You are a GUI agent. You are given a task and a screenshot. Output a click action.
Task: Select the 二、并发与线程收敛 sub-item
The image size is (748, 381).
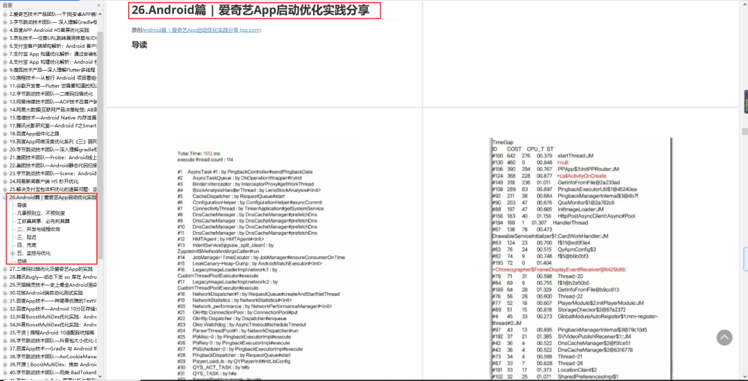tap(39, 229)
